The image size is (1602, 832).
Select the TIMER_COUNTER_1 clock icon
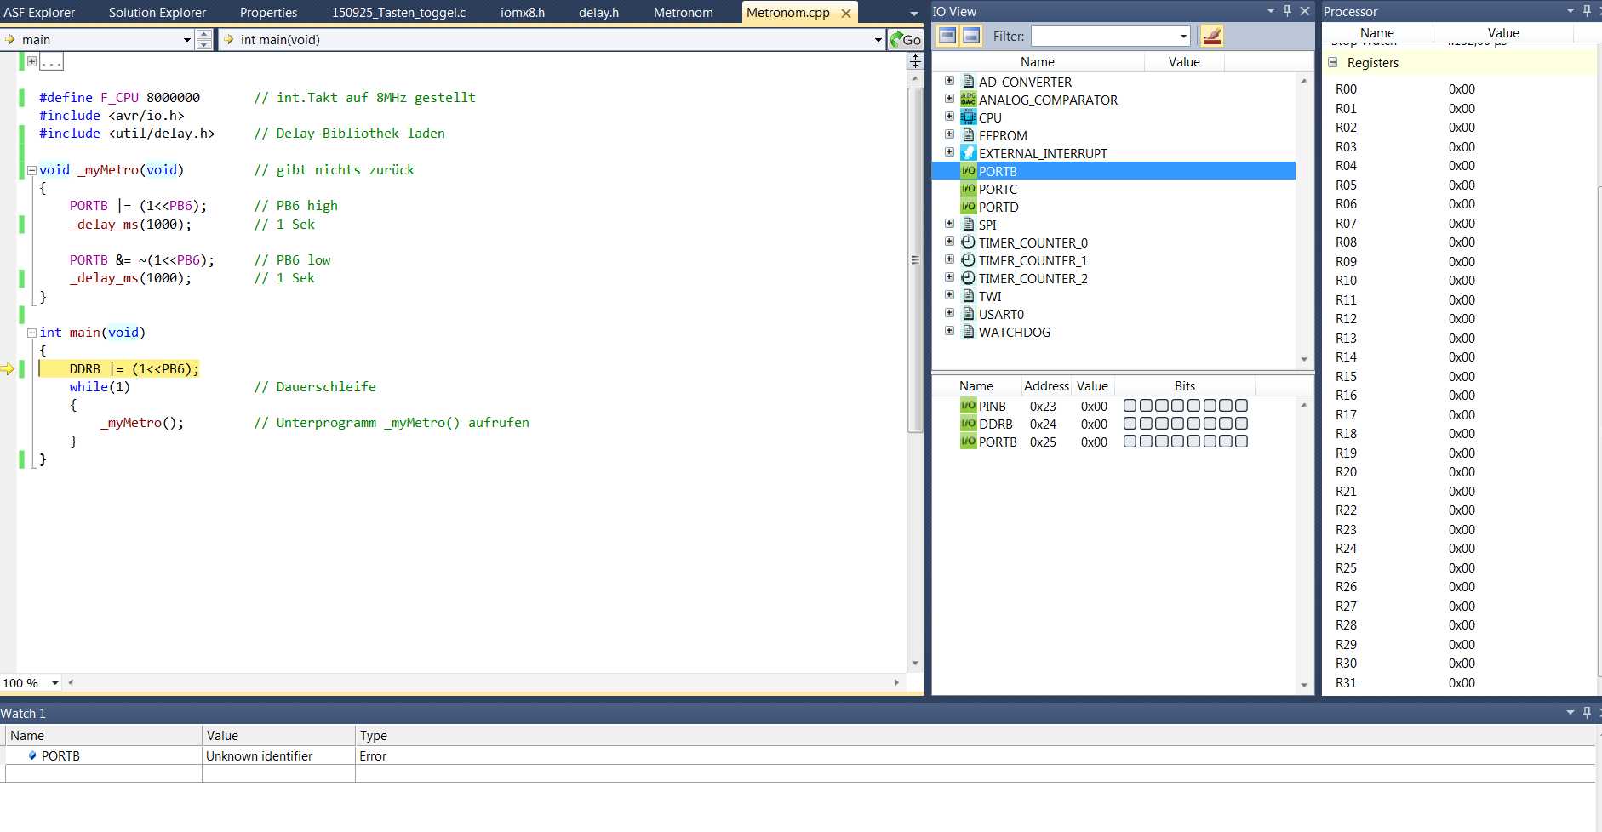point(968,259)
